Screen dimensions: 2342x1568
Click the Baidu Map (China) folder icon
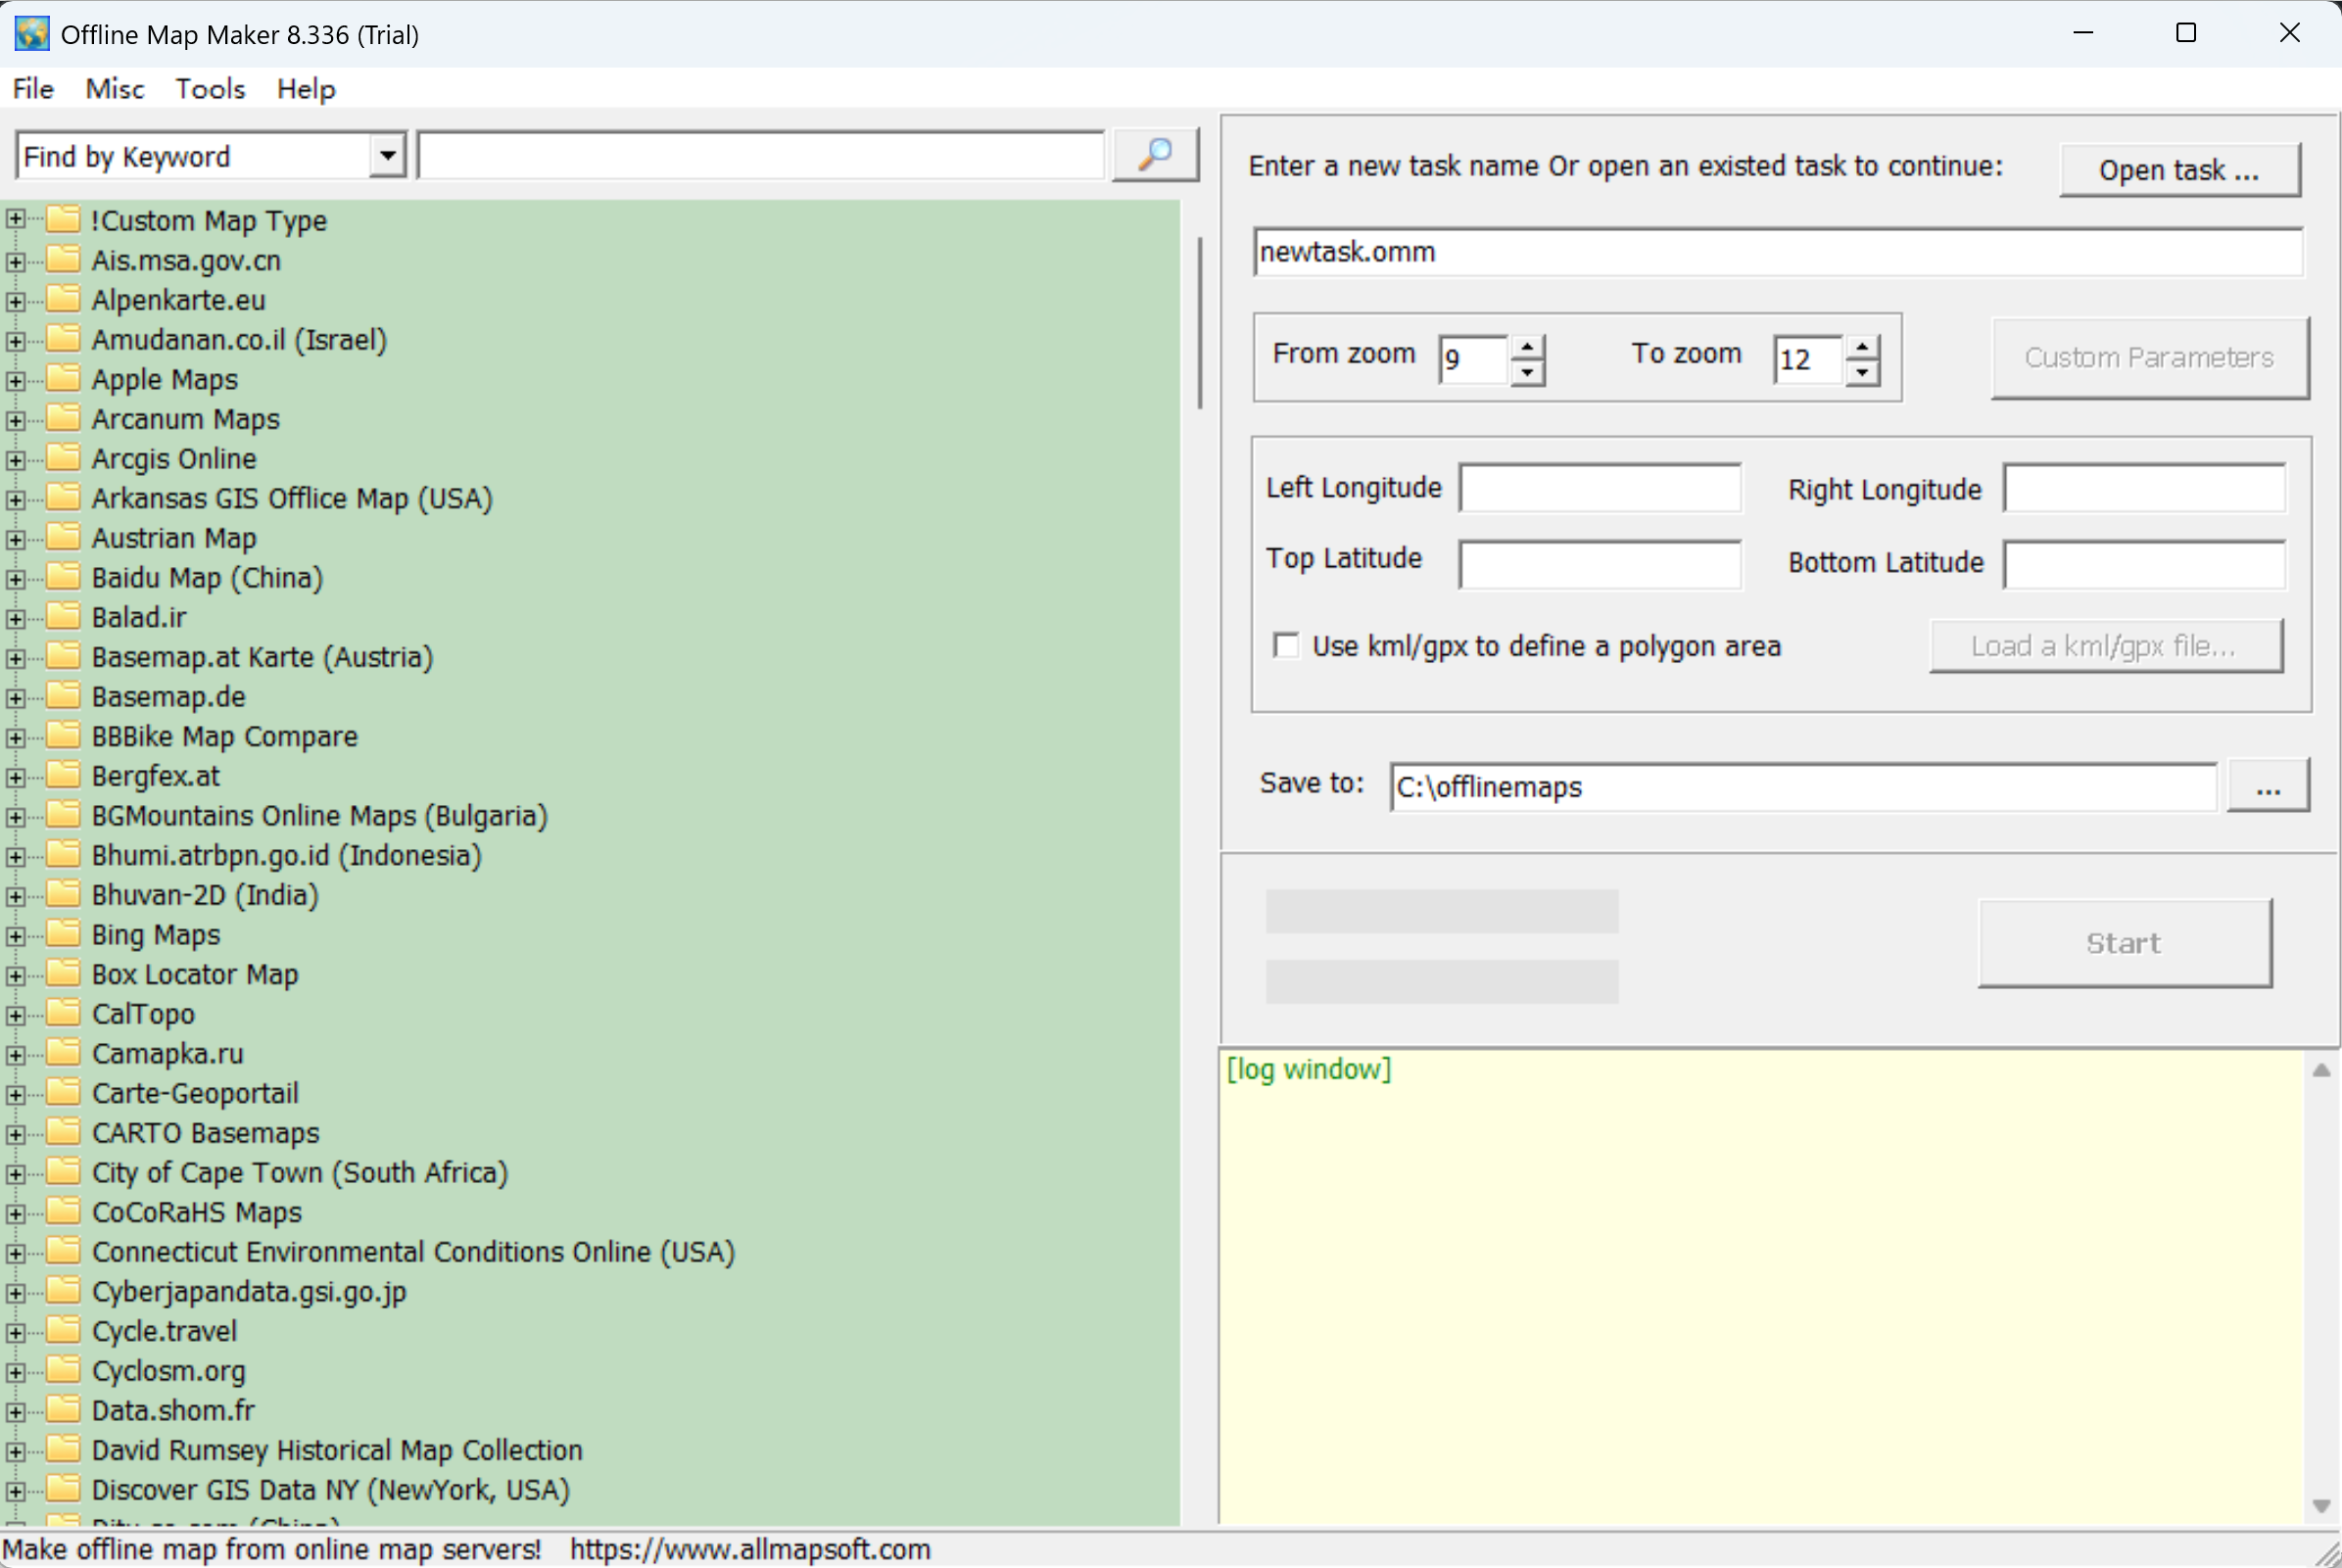pyautogui.click(x=63, y=576)
